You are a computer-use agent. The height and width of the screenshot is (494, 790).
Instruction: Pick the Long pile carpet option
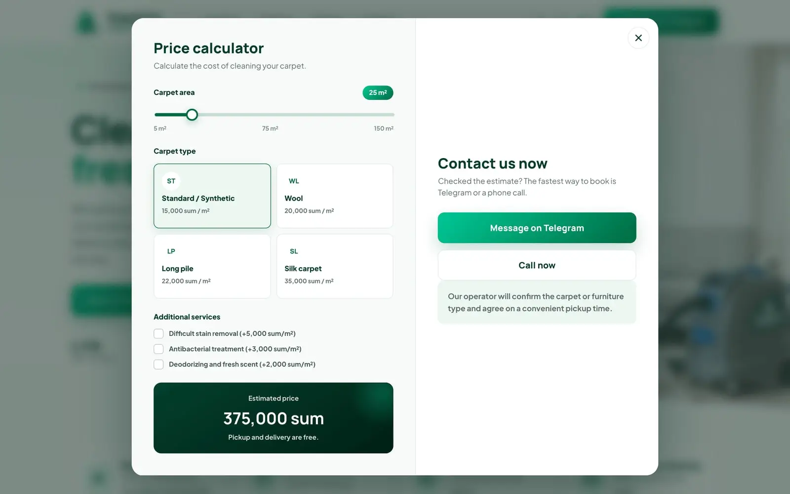pos(212,266)
